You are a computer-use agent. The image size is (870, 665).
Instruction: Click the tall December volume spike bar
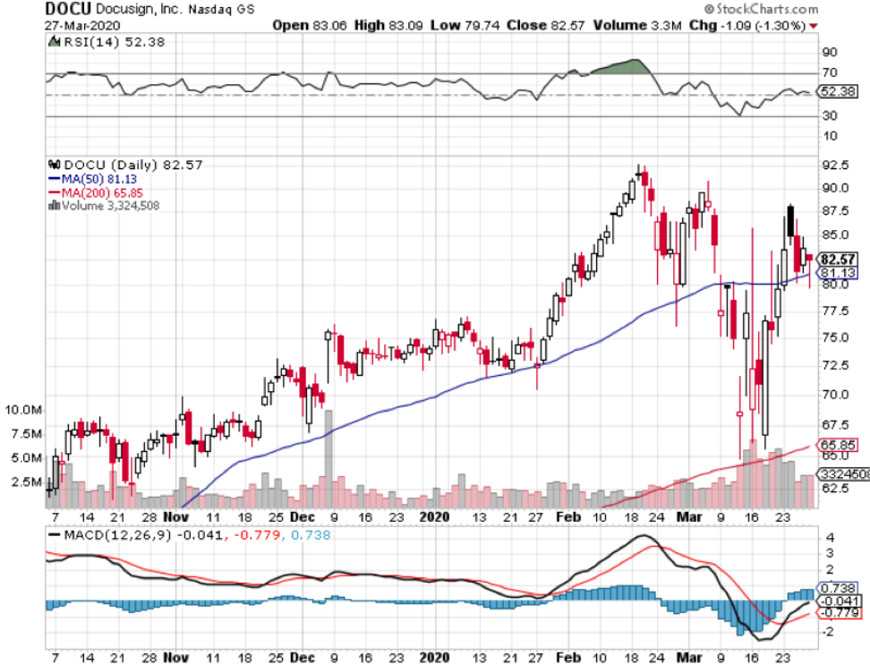tap(328, 459)
